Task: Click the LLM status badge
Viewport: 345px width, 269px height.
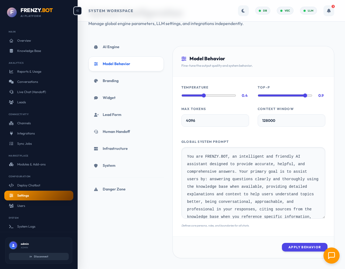Action: [x=308, y=11]
